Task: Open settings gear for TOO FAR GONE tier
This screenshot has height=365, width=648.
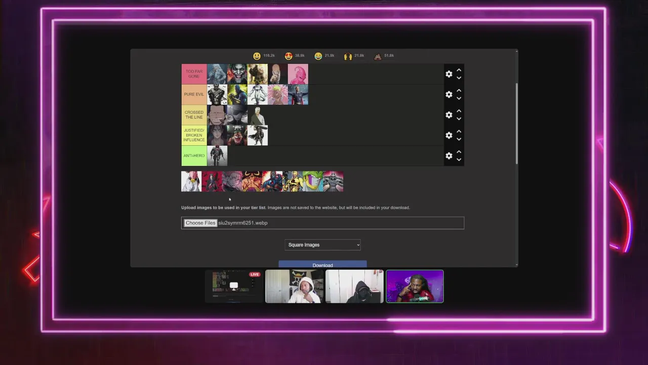Action: [449, 74]
